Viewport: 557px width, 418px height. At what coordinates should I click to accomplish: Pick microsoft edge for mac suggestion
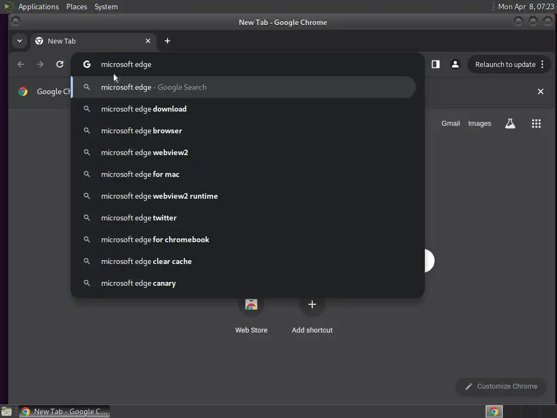[x=244, y=174]
